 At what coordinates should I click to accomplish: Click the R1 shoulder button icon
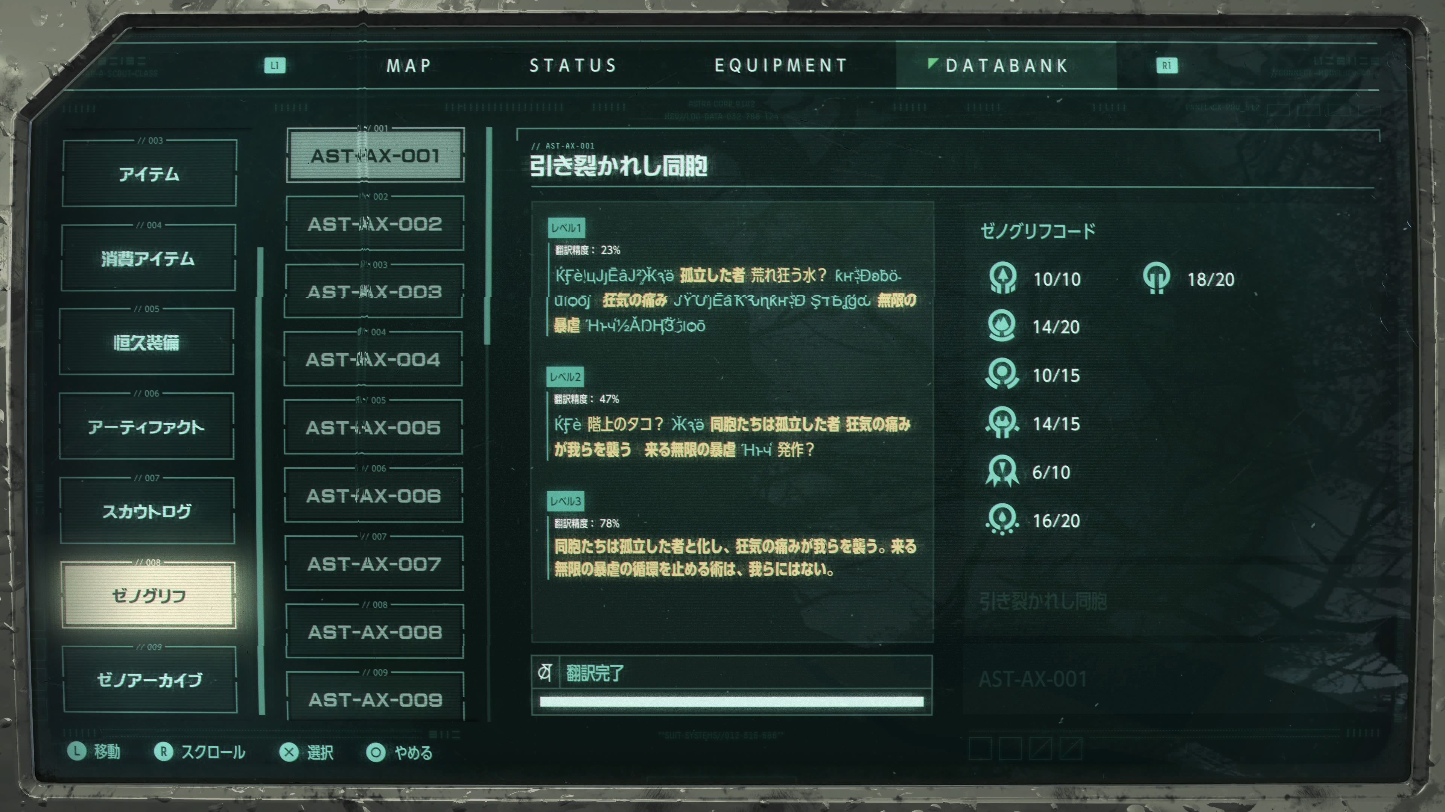pos(1167,65)
